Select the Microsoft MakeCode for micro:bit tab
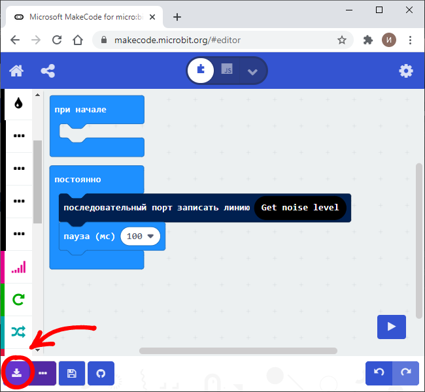Screen dimensions: 425x392 tap(84, 17)
